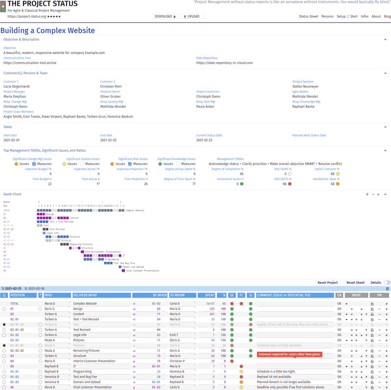Open the Persons menu item
The width and height of the screenshot is (391, 390).
327,17
